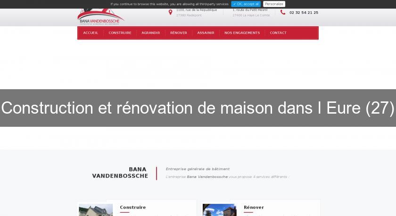Open the Assainir menu item
Viewport: 396px width, 216px height.
click(x=206, y=33)
